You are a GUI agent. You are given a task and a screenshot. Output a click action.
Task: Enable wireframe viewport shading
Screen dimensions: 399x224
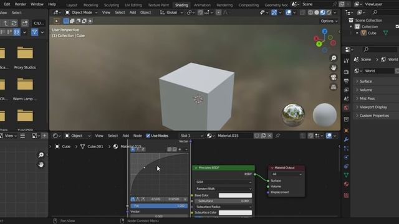(x=310, y=12)
